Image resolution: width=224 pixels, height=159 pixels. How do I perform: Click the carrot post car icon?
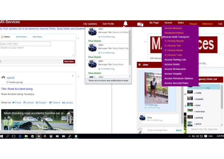3,77
